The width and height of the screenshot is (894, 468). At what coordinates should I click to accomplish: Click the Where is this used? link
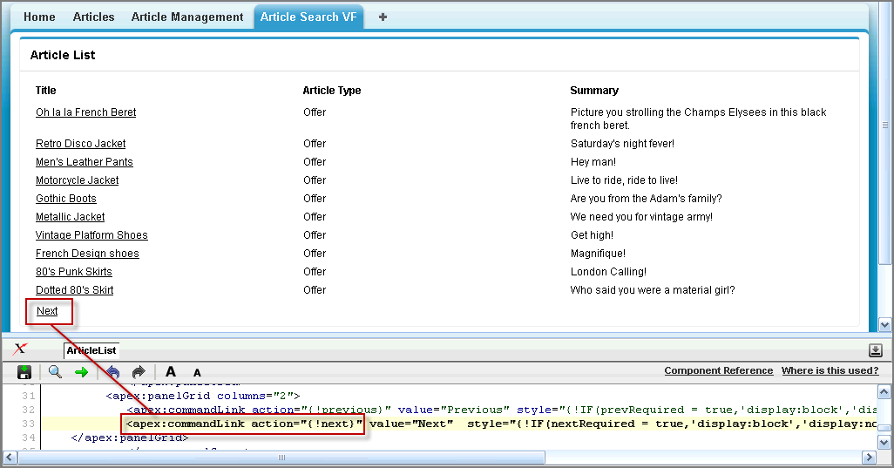click(830, 370)
